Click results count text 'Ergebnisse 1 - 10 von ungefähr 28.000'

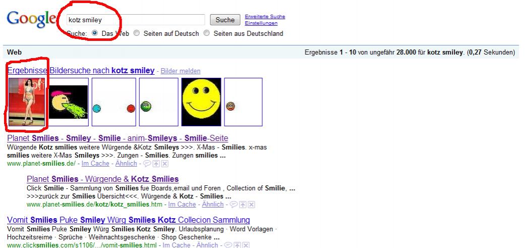(360, 53)
